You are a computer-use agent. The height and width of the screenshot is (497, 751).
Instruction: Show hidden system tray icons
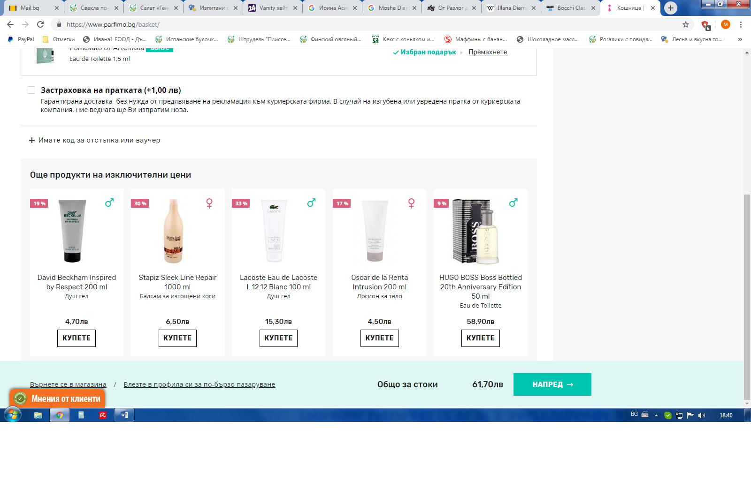(656, 415)
